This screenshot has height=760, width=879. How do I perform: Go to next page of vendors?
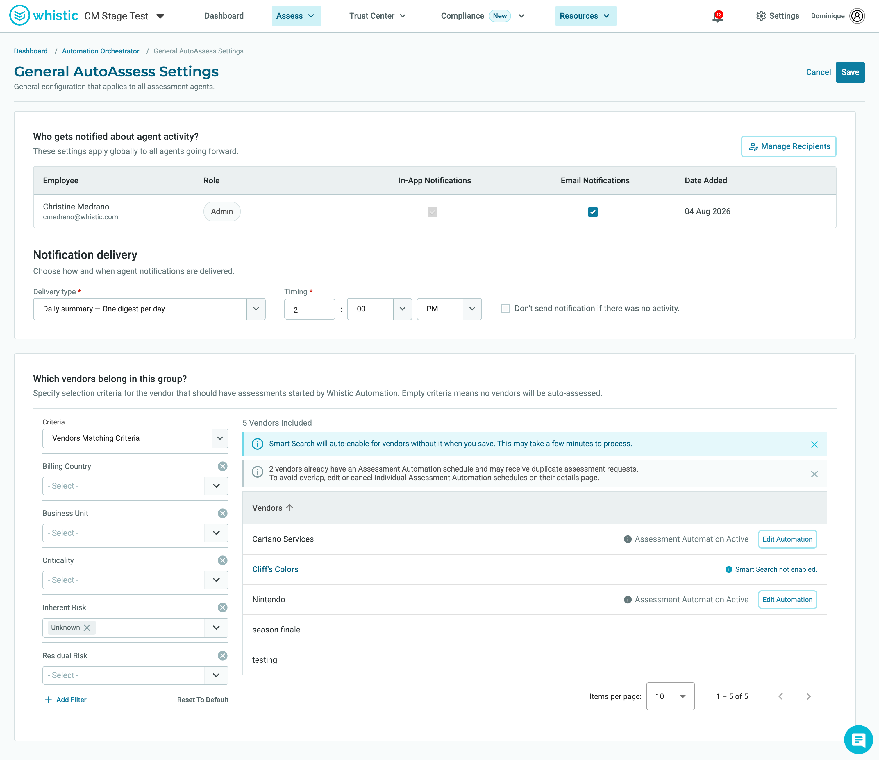tap(809, 696)
